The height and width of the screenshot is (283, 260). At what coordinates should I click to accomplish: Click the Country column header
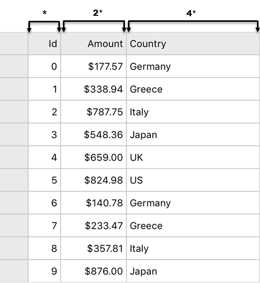click(x=193, y=44)
